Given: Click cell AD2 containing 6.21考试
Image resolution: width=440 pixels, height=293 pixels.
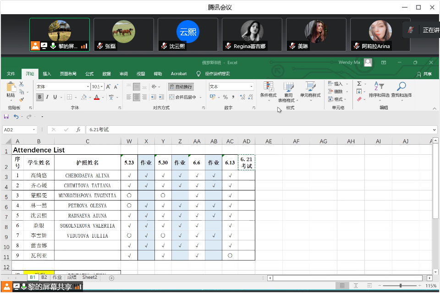Looking at the screenshot, I should (246, 163).
